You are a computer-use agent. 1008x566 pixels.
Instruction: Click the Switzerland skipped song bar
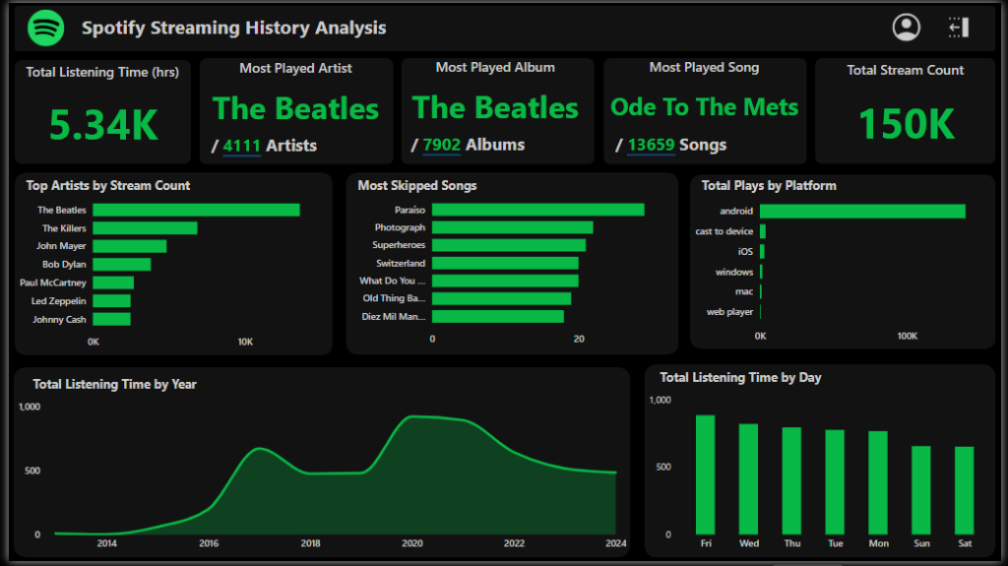tap(505, 263)
